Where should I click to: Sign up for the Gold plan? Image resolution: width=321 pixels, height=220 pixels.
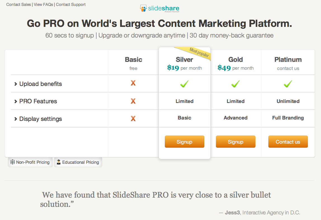tap(235, 142)
